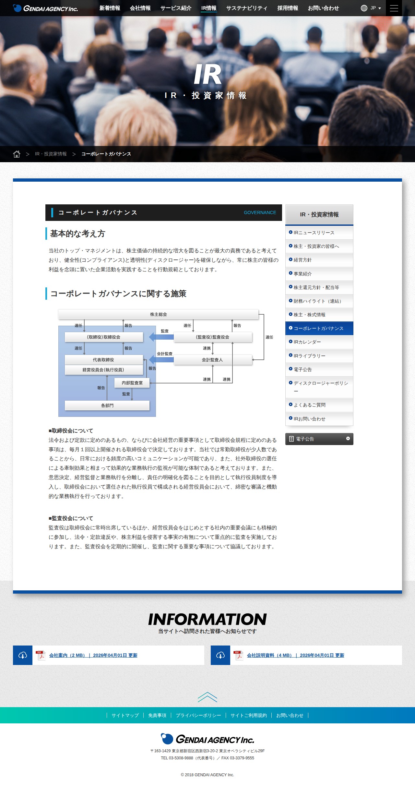Open IRニュースリリース sidebar link
Screen dimensions: 415x785
point(319,233)
